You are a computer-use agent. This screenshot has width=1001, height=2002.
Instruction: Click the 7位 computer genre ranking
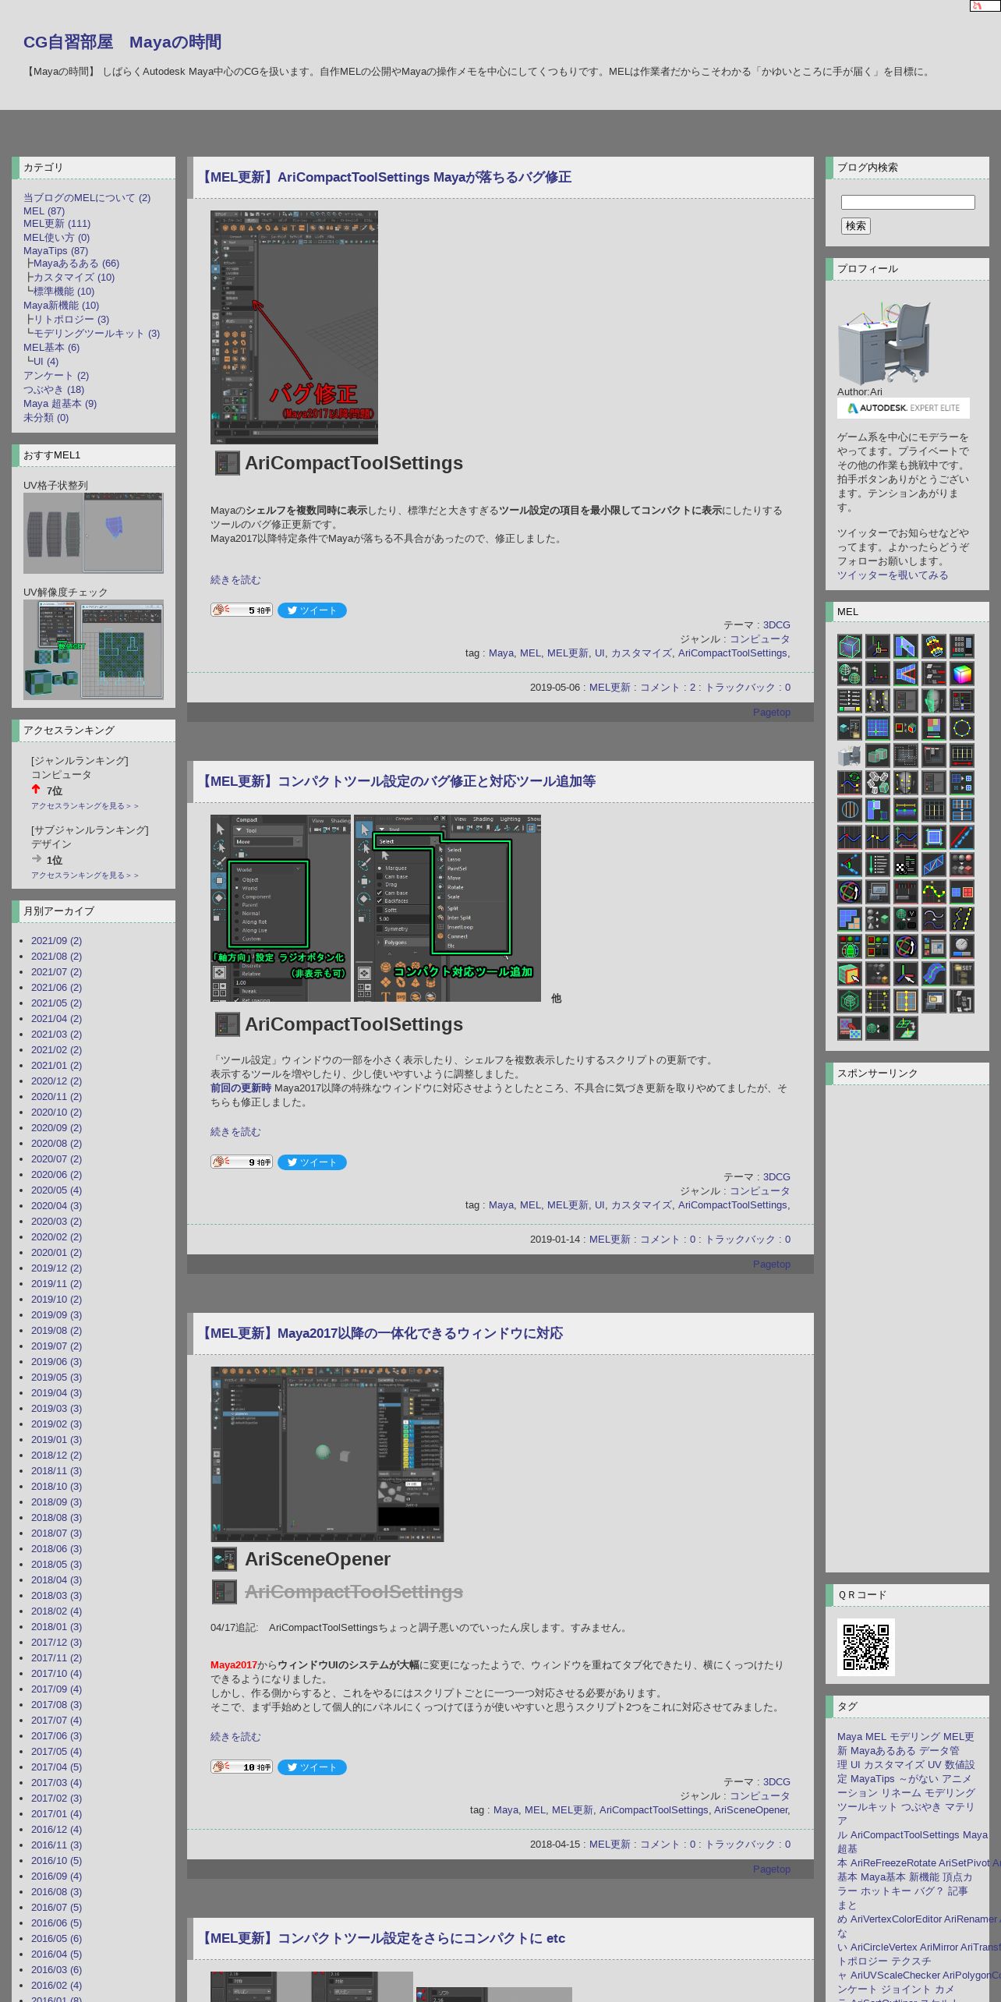click(x=54, y=791)
